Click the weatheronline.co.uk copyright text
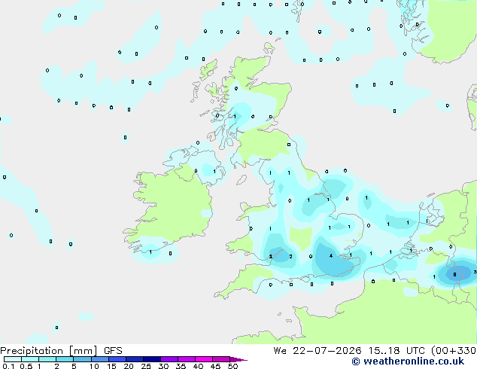The image size is (477, 369). [408, 361]
